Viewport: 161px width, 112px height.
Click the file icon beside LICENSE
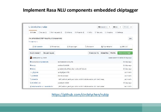31,76
